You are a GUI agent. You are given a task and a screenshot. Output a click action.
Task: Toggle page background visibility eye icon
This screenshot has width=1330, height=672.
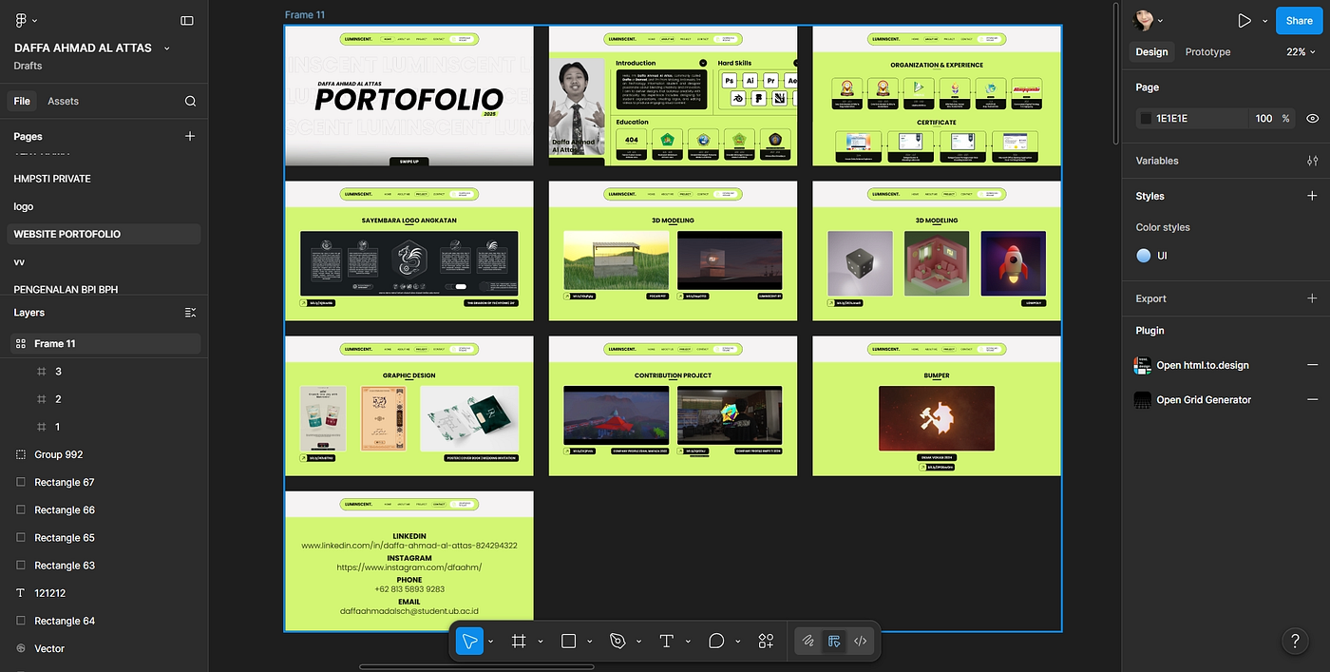(1312, 119)
